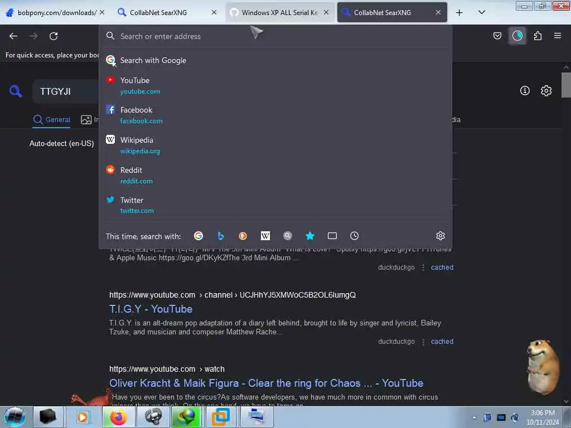Screen dimensions: 571x428
Task: Open Firefox from the taskbar
Action: pyautogui.click(x=119, y=417)
